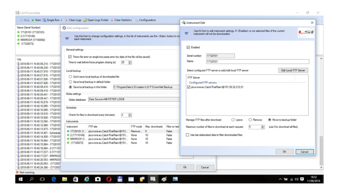
Task: Enable 'Use last elaborated date' filter checkbox
Action: [188, 135]
